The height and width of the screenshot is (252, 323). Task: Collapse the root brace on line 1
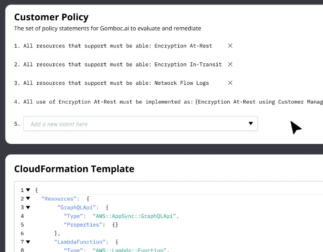[x=28, y=190]
